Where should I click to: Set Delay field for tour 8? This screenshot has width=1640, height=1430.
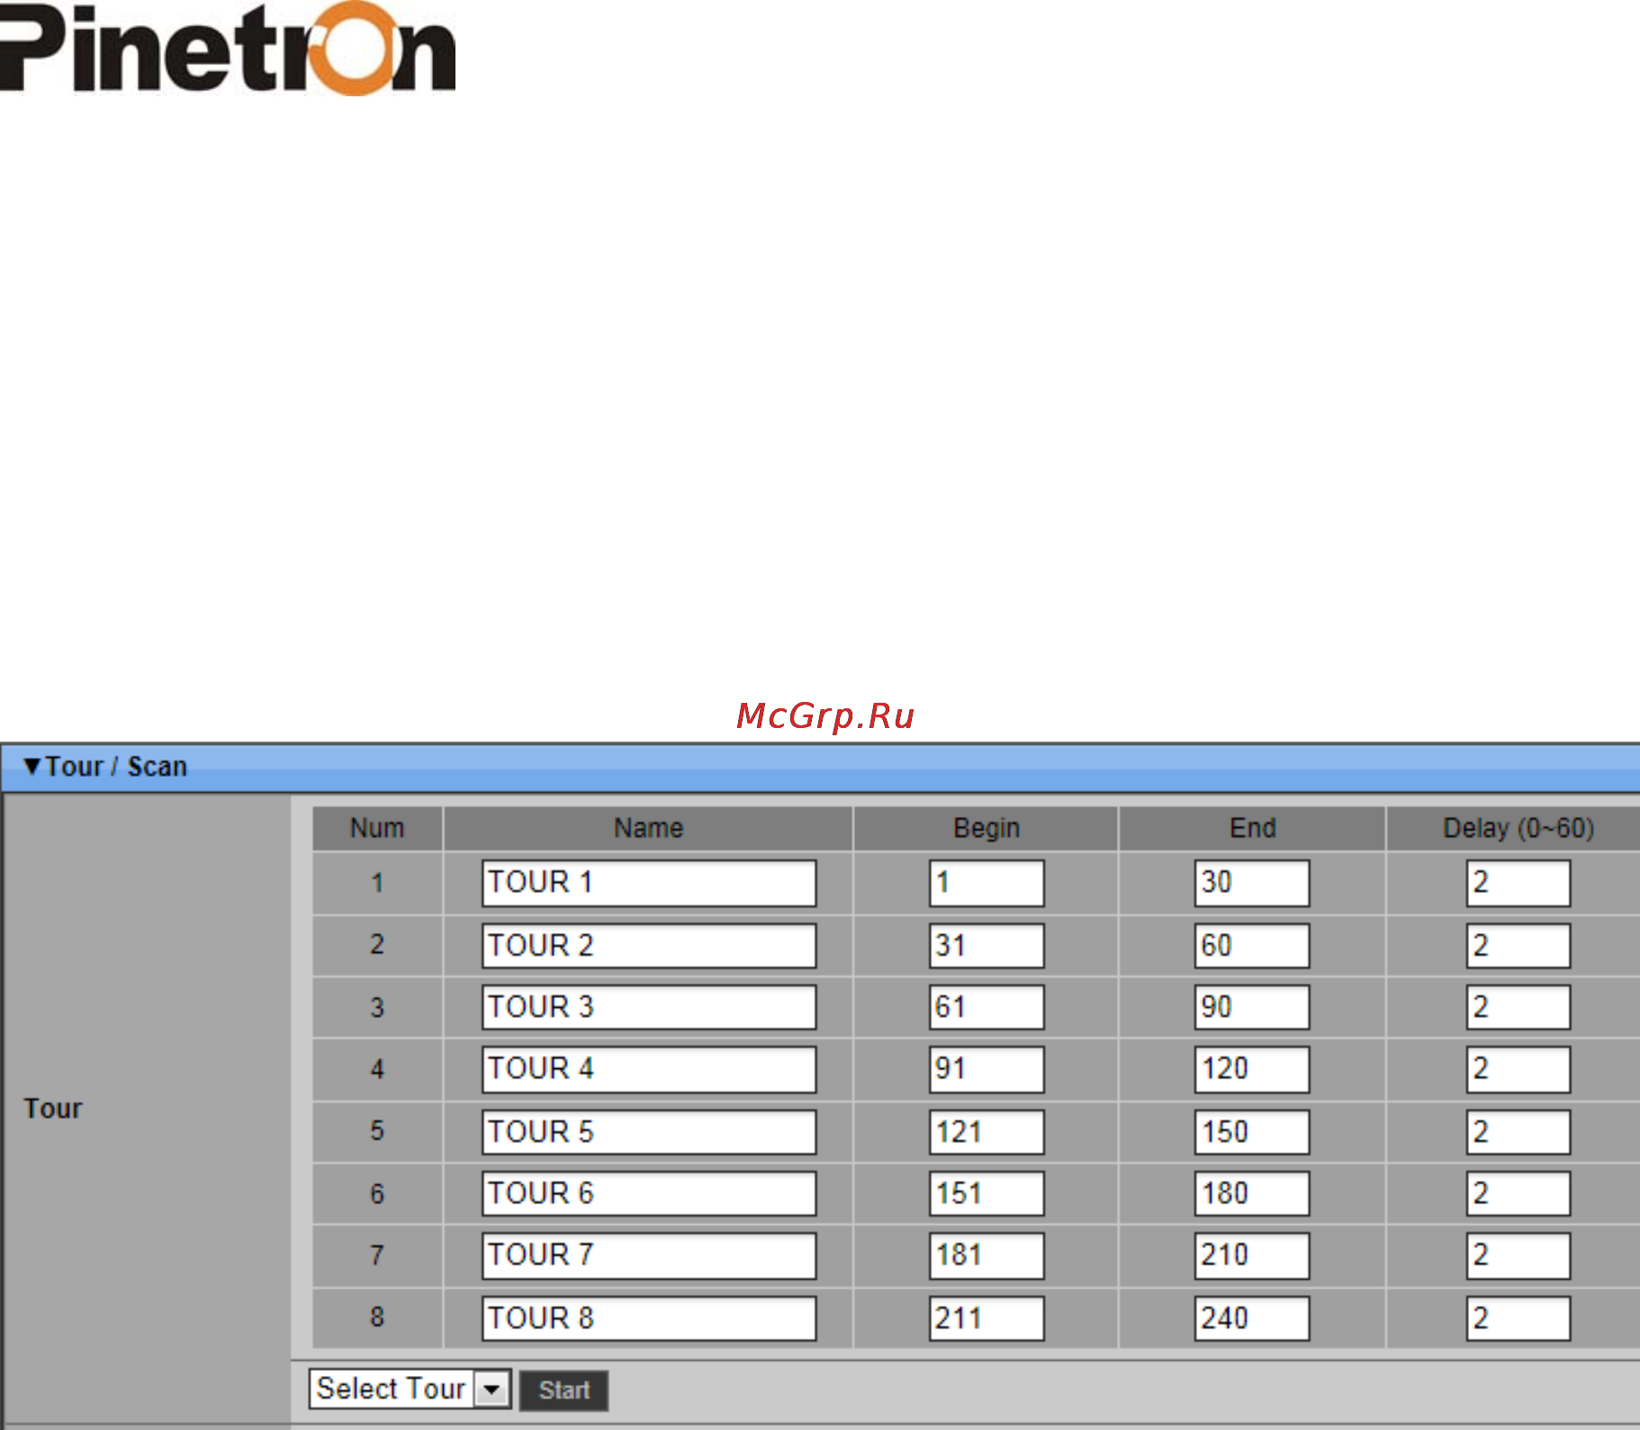tap(1518, 1318)
